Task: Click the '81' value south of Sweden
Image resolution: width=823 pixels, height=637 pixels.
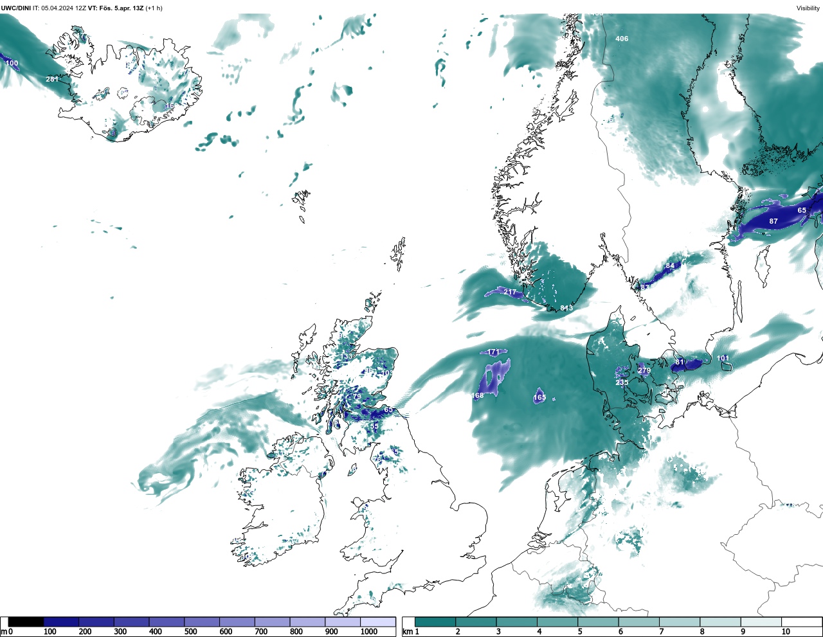Action: (680, 362)
